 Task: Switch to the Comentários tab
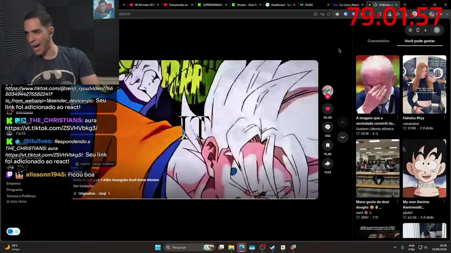point(378,41)
